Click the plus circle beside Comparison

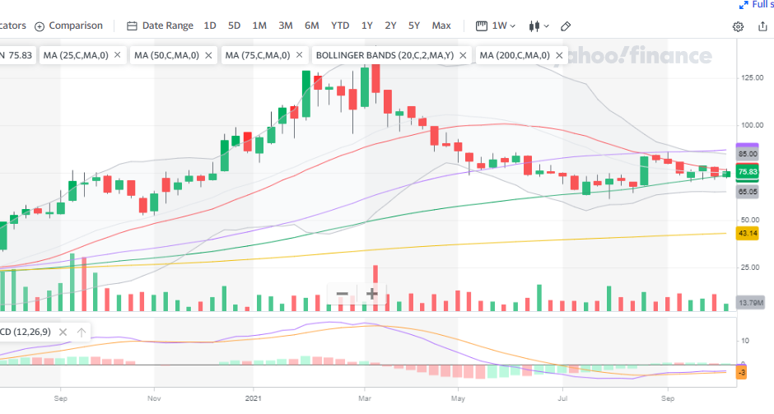point(40,26)
